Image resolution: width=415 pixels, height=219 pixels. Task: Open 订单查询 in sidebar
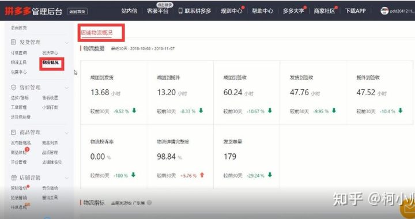click(19, 52)
